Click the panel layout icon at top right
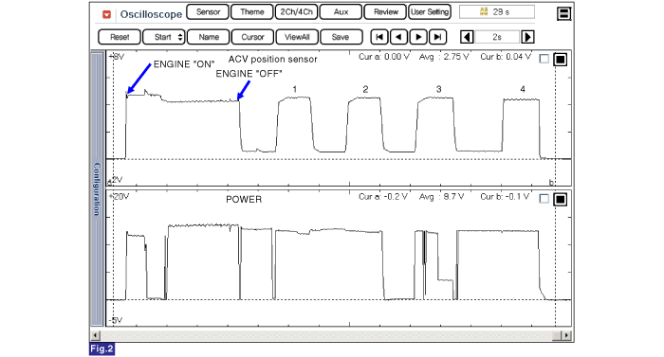The height and width of the screenshot is (357, 664). (563, 13)
